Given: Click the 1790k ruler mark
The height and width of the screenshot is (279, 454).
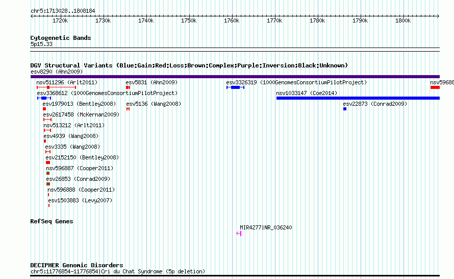Looking at the screenshot, I should [x=360, y=20].
